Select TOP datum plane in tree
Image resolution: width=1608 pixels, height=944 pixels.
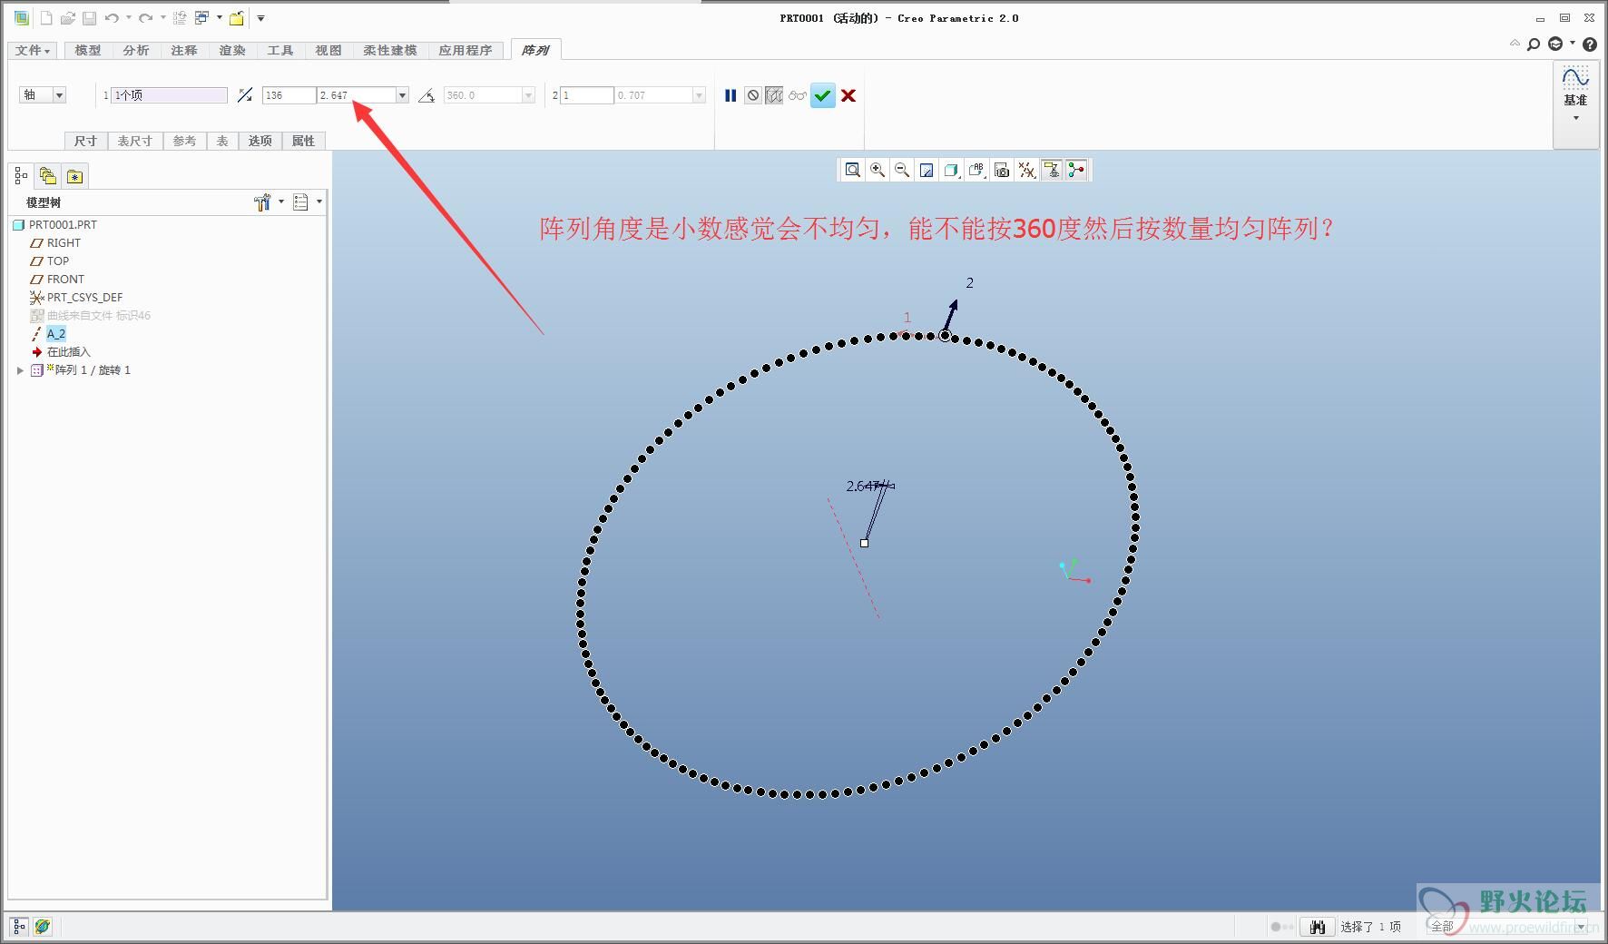pyautogui.click(x=50, y=261)
